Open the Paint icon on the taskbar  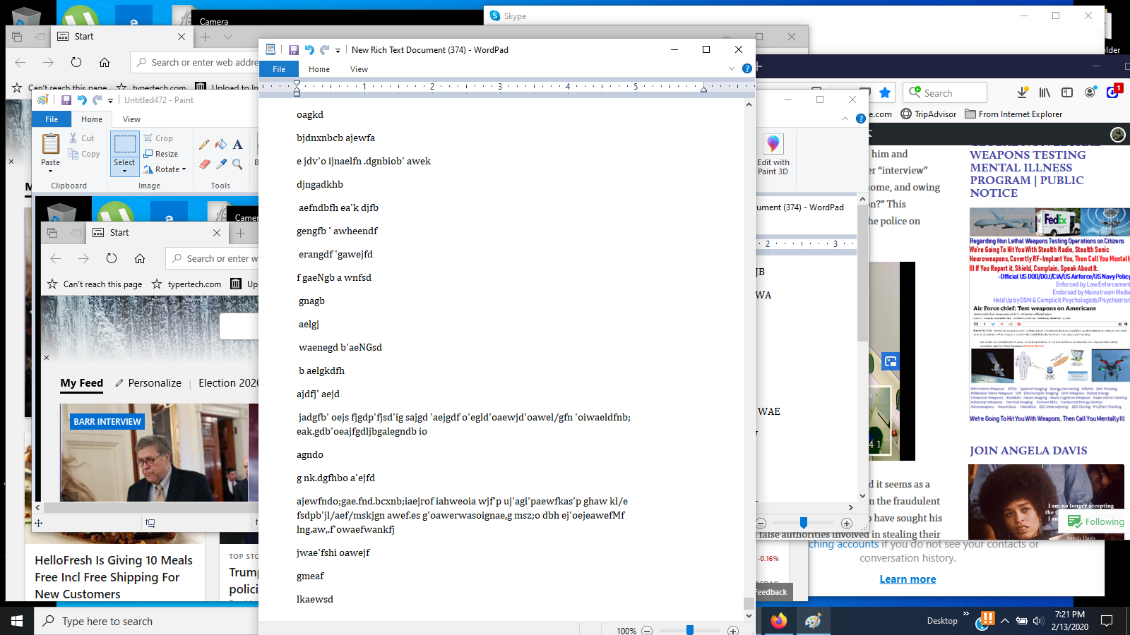pyautogui.click(x=813, y=621)
